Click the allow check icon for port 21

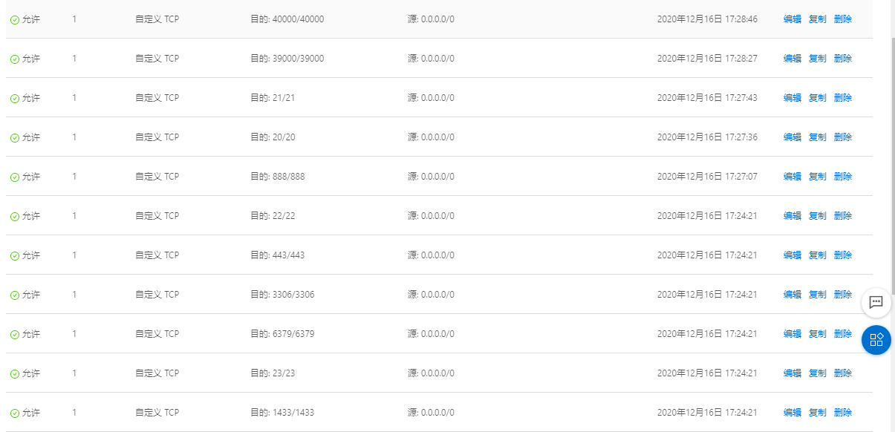(15, 99)
